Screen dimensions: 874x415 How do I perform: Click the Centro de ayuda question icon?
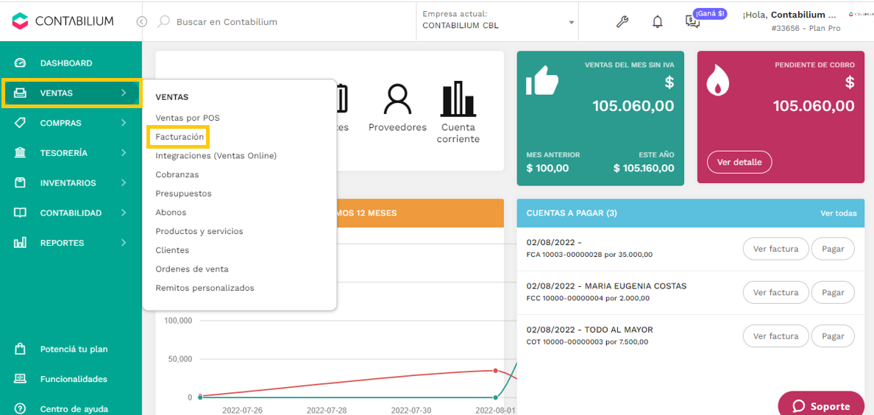(x=20, y=408)
